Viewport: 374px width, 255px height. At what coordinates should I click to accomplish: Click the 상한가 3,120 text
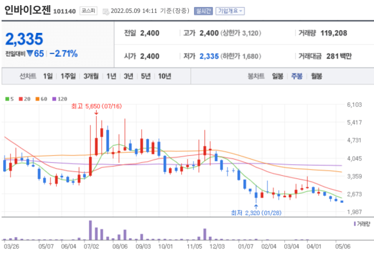click(241, 33)
